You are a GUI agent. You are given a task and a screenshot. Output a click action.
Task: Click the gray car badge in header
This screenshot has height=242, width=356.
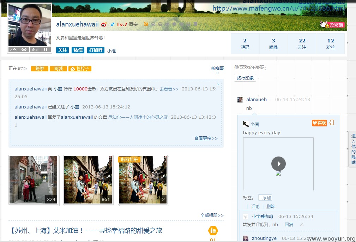[x=153, y=24]
